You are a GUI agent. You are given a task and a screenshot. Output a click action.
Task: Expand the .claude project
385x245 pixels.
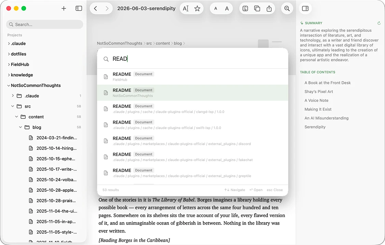9,44
